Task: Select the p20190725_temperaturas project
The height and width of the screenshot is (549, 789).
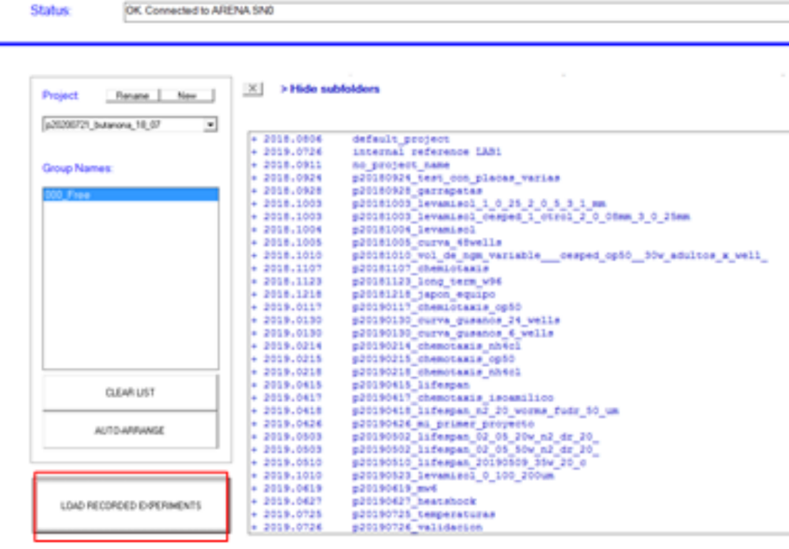Action: click(423, 514)
